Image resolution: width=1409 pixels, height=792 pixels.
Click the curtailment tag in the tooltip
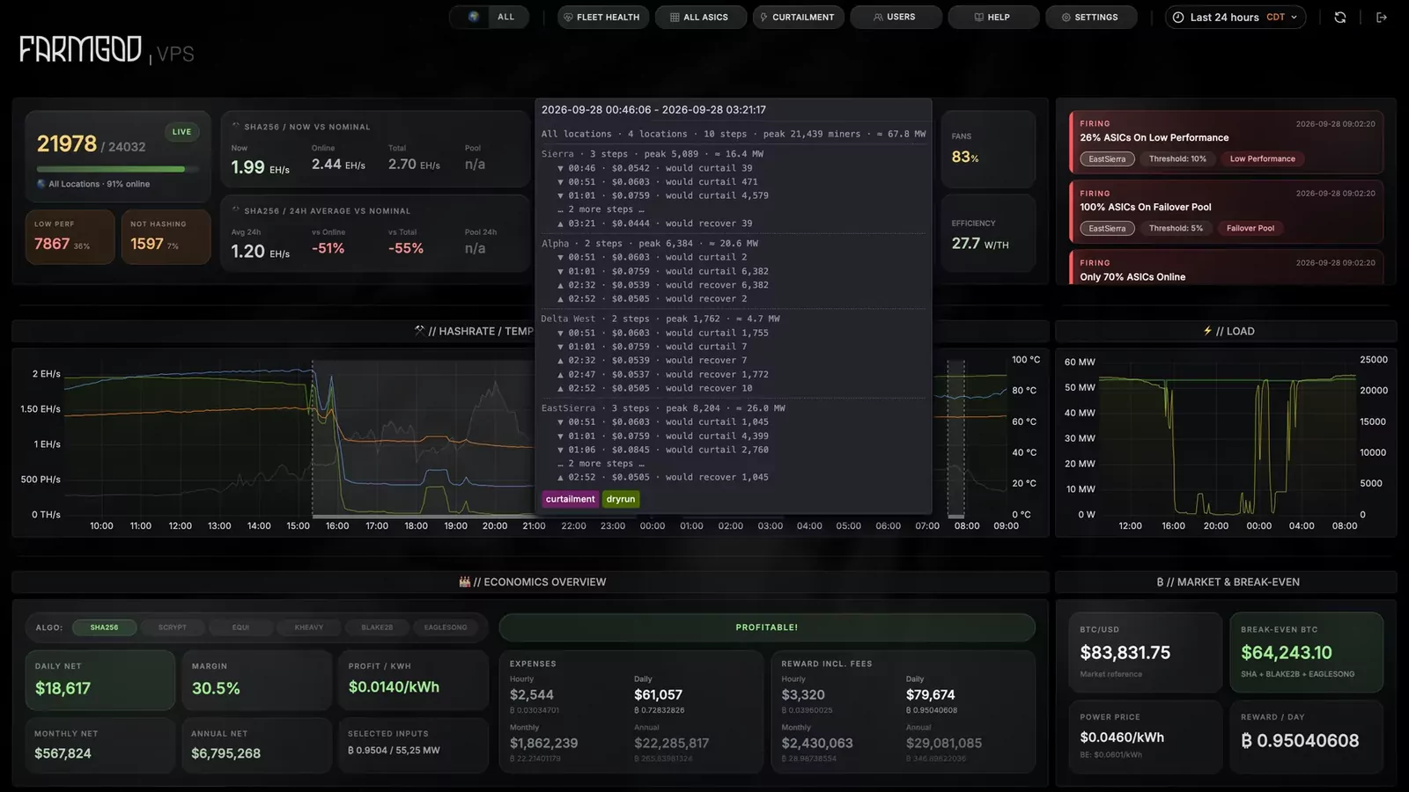tap(571, 499)
